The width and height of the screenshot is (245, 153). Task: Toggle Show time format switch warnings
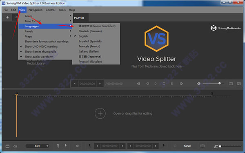(45, 41)
